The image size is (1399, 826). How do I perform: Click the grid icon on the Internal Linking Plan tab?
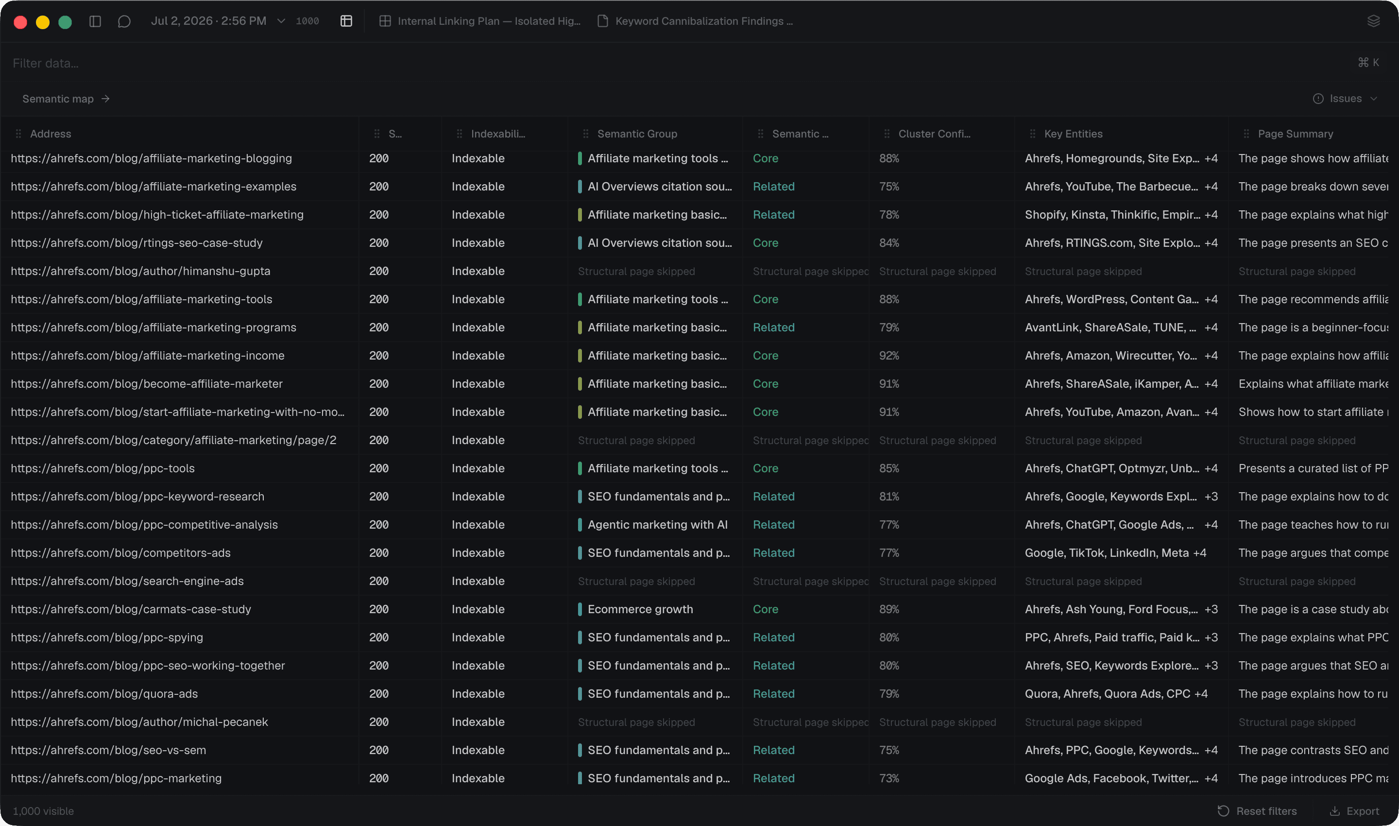(x=385, y=21)
